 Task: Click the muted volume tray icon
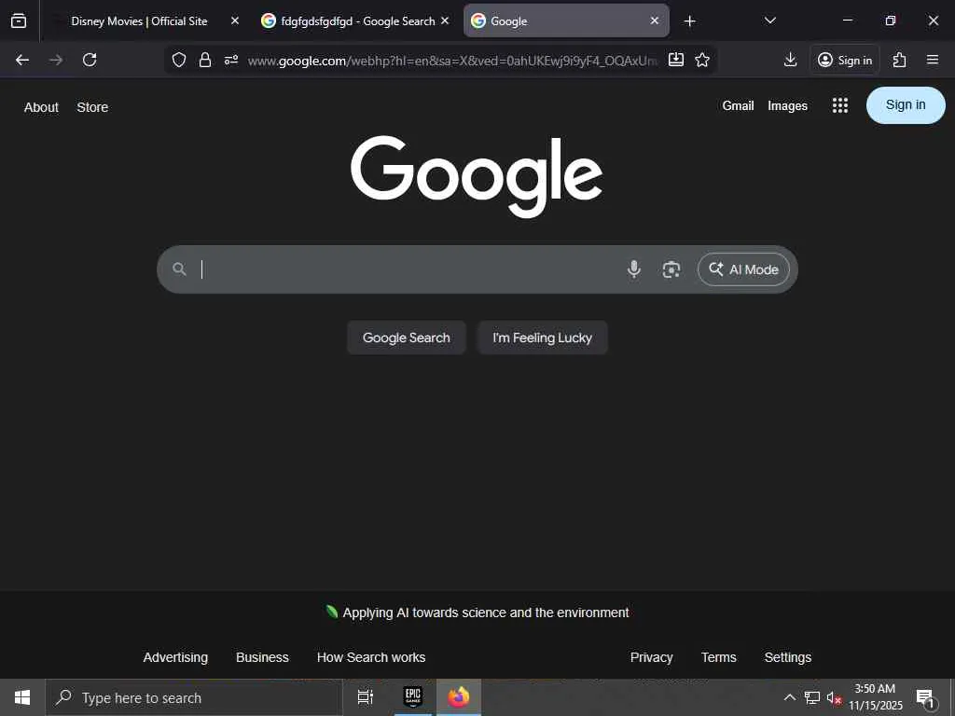pos(834,697)
